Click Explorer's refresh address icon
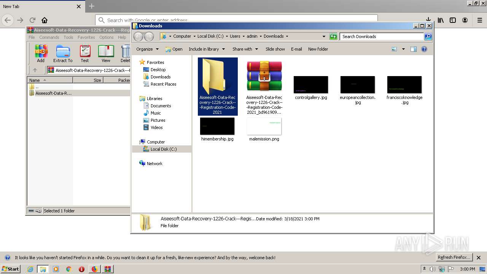 coord(333,37)
